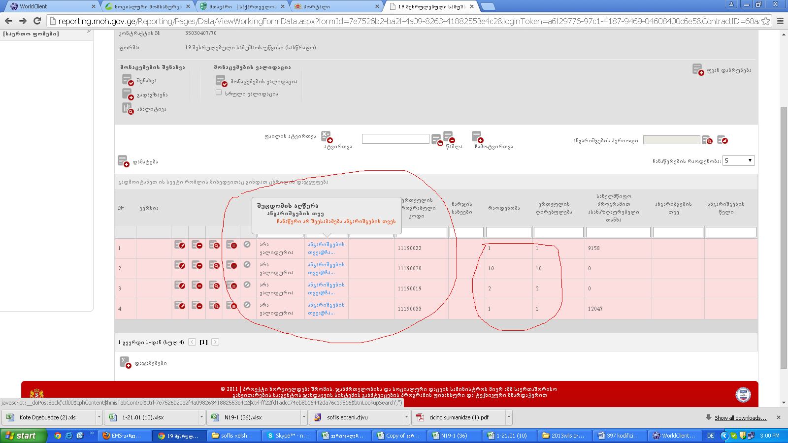Click the Show all downloads link
This screenshot has height=443, width=788.
click(740, 418)
